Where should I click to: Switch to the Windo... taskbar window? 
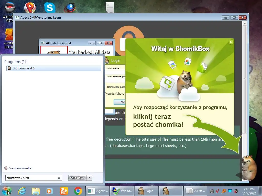pyautogui.click(x=122, y=191)
